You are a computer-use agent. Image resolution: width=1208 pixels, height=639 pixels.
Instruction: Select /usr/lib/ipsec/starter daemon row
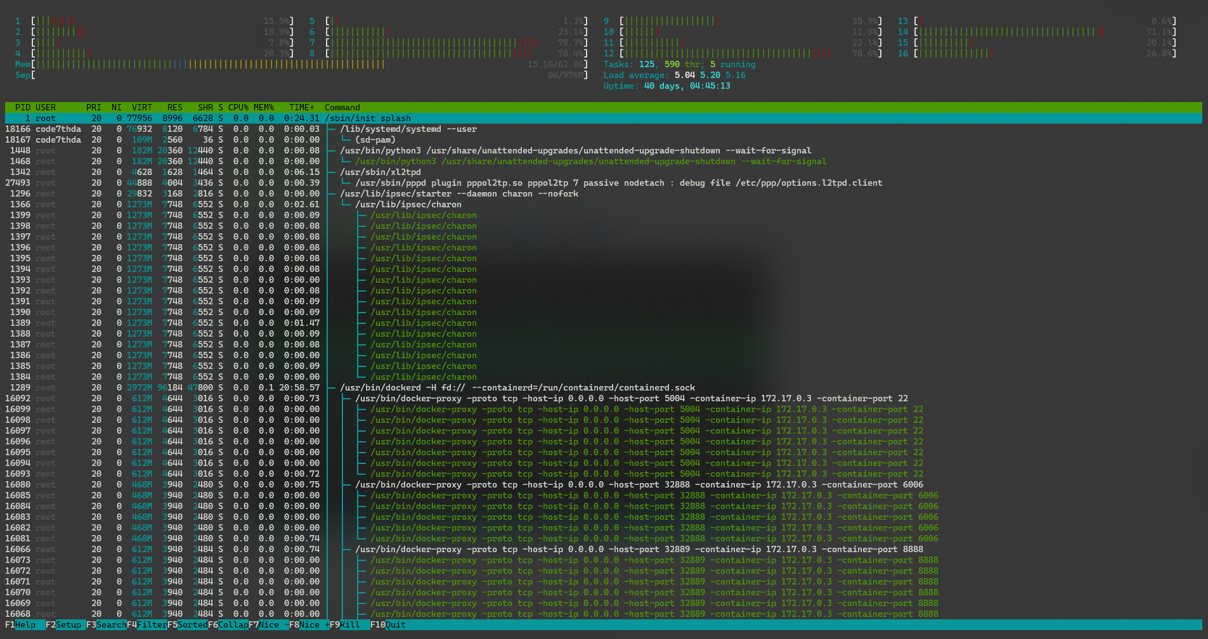(x=604, y=193)
